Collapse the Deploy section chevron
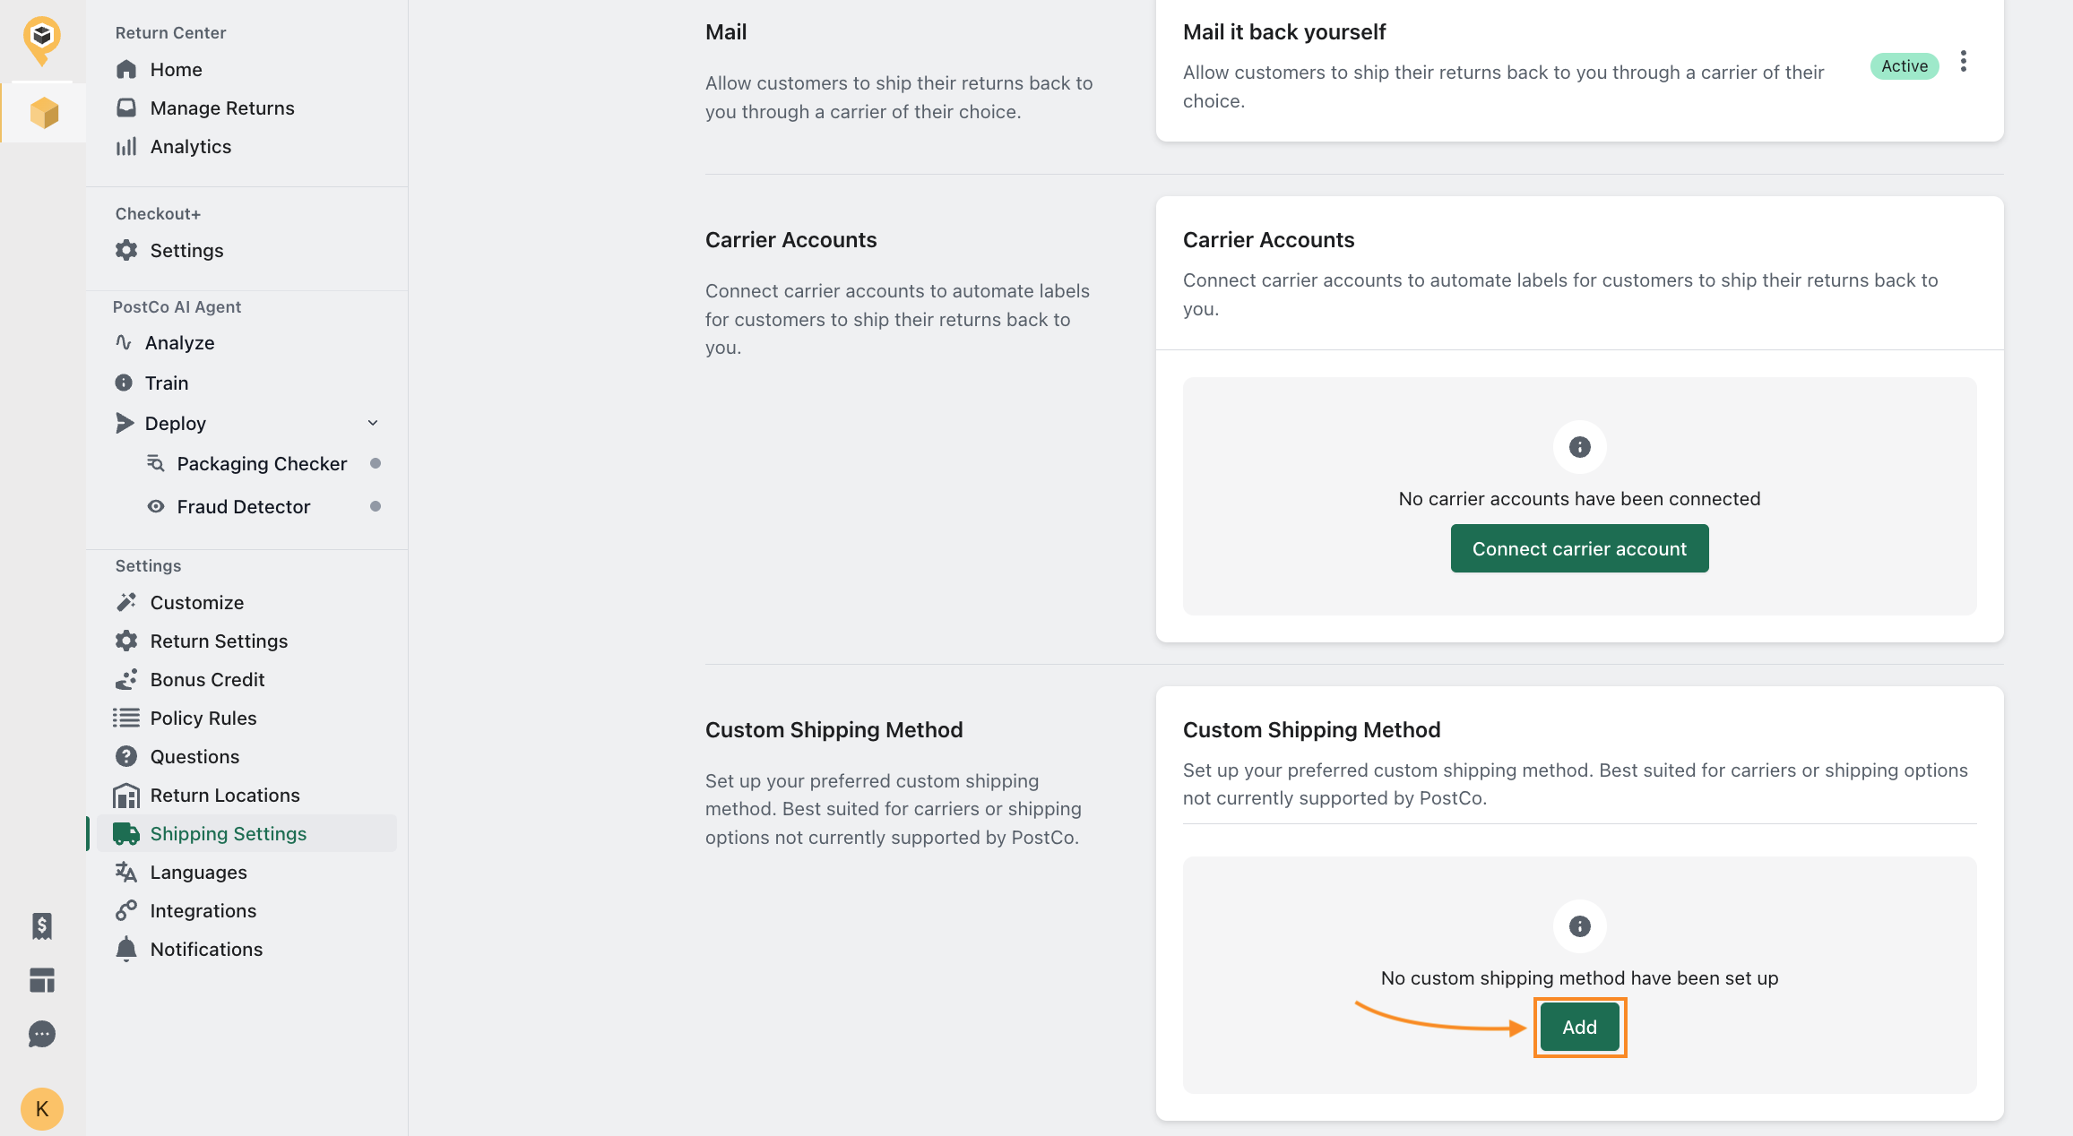The image size is (2073, 1136). click(373, 423)
